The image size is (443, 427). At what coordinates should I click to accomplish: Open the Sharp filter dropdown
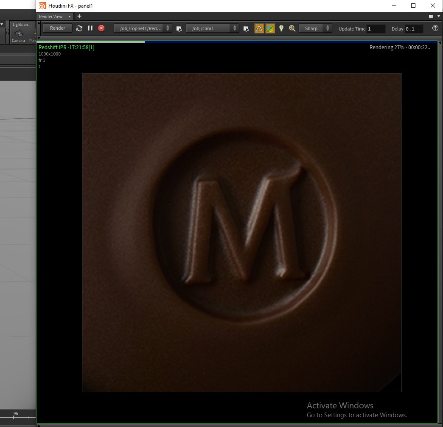click(x=315, y=28)
